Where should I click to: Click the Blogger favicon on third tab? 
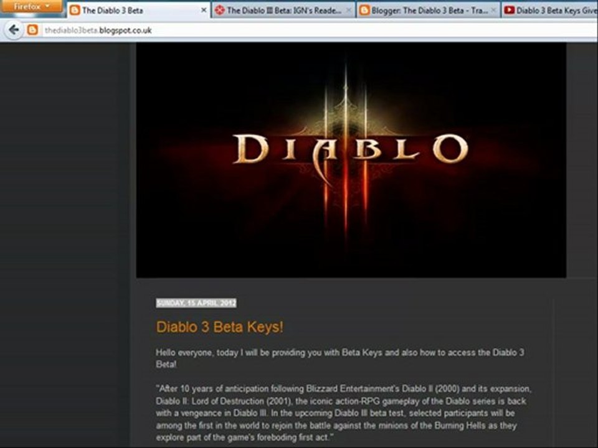(x=364, y=11)
